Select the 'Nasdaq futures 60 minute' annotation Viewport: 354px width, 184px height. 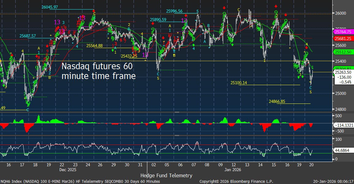(99, 71)
